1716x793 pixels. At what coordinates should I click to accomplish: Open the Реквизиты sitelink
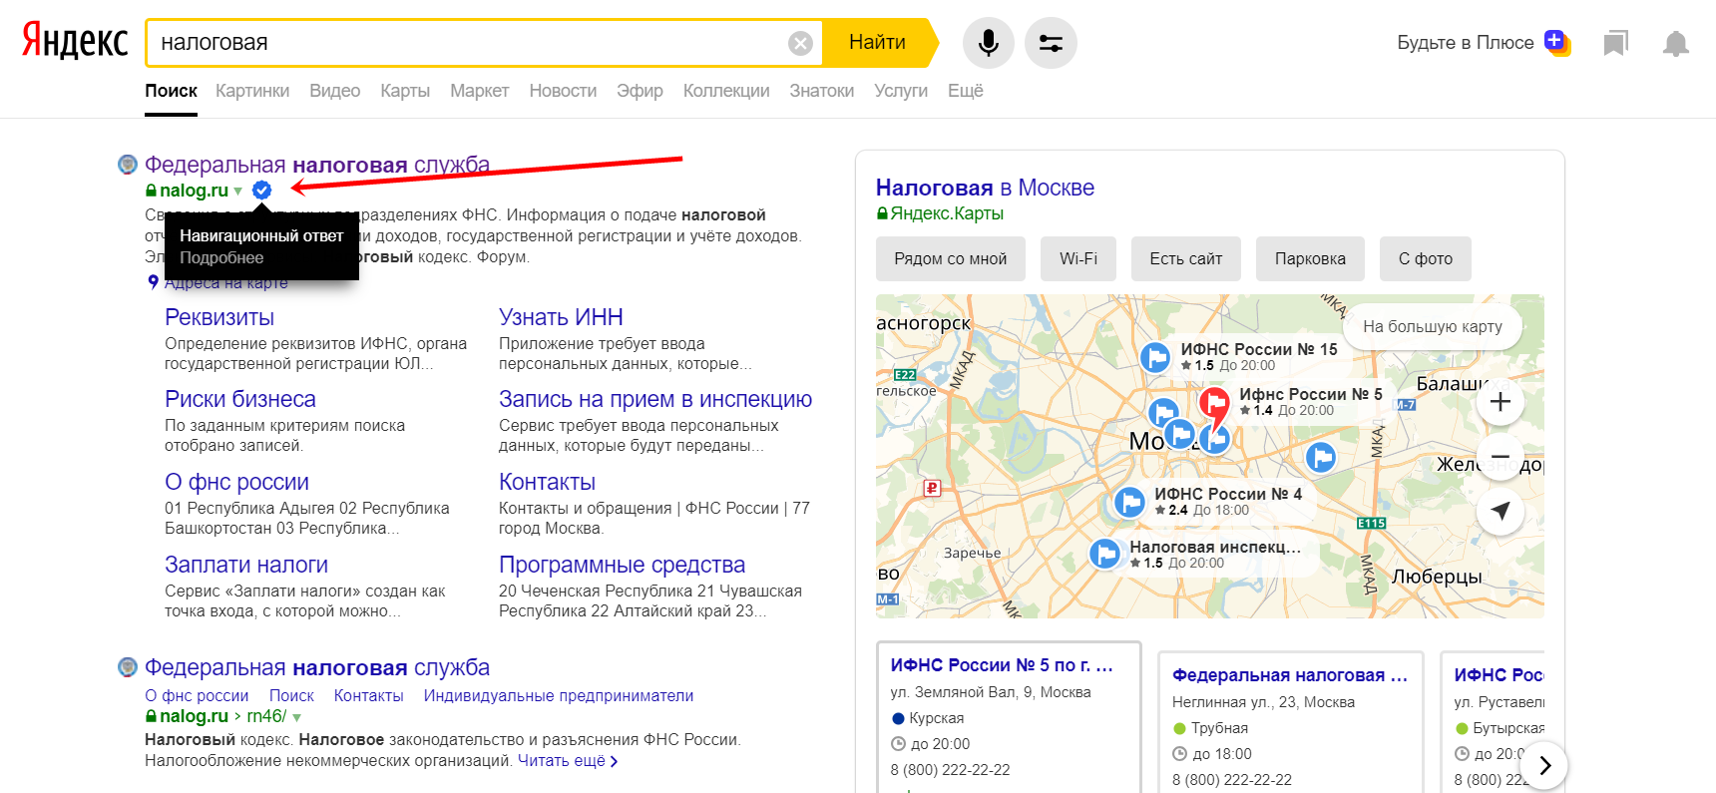[x=219, y=317]
